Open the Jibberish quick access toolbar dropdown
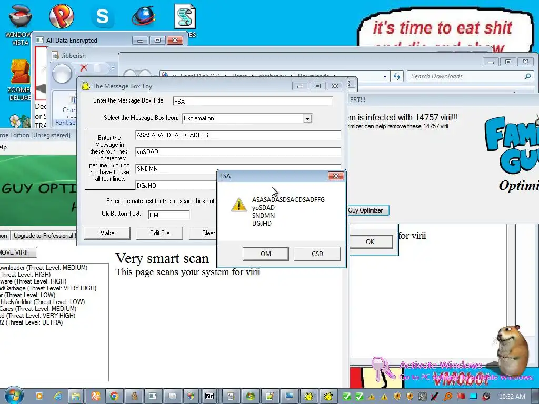This screenshot has width=539, height=404. (x=113, y=68)
